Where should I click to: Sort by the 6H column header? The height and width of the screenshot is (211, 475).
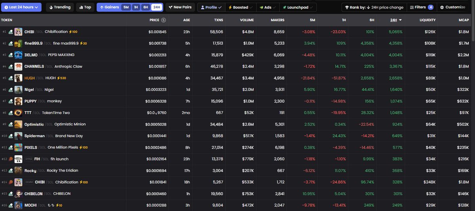(x=372, y=20)
